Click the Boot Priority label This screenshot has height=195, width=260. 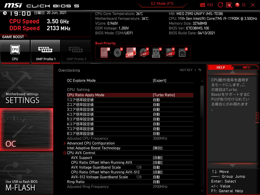pos(105,43)
